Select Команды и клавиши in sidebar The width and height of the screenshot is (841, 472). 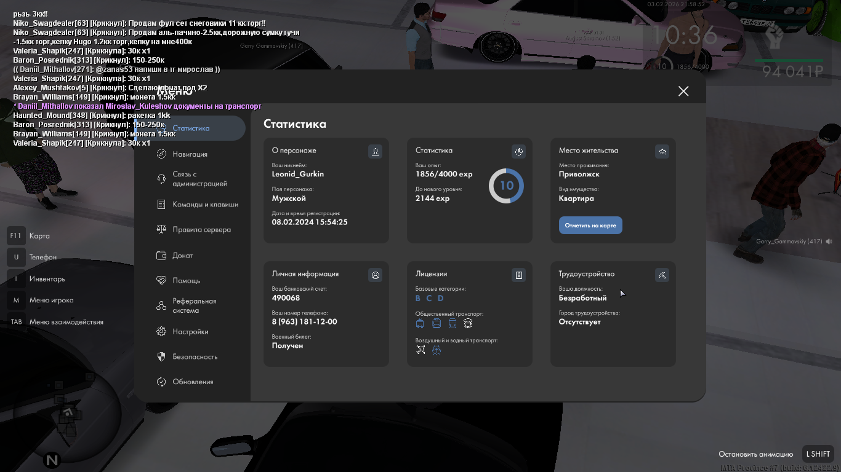204,205
